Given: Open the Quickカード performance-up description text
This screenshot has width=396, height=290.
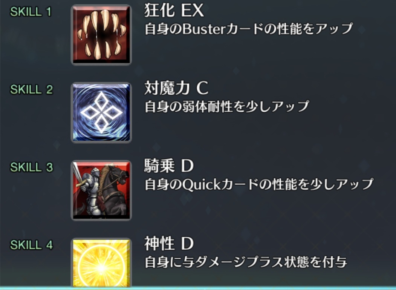Looking at the screenshot, I should tap(259, 184).
